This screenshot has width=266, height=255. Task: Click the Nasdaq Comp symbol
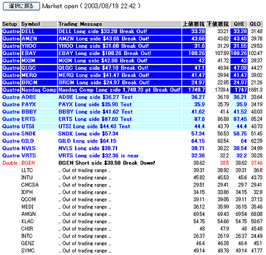click(x=39, y=90)
